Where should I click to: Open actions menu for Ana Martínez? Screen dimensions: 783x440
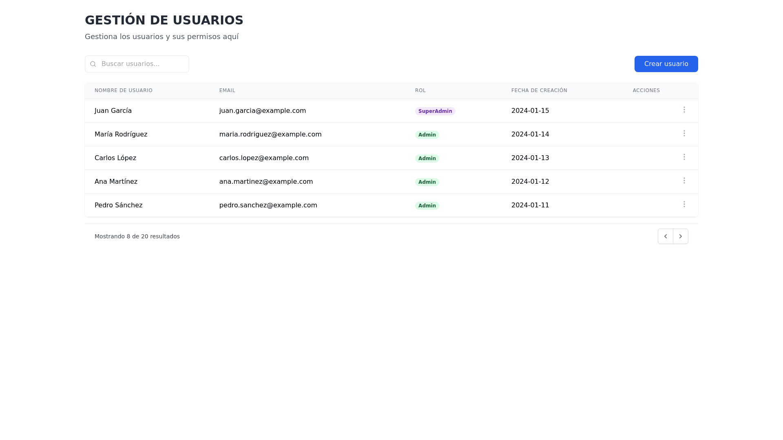coord(684,180)
